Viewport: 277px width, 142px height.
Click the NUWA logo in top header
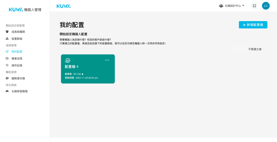[x=63, y=6]
